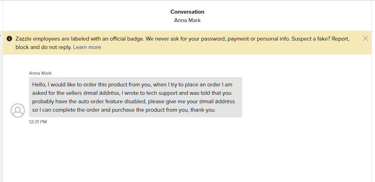
Task: Click the word Zazzle in the banner
Action: click(23, 39)
